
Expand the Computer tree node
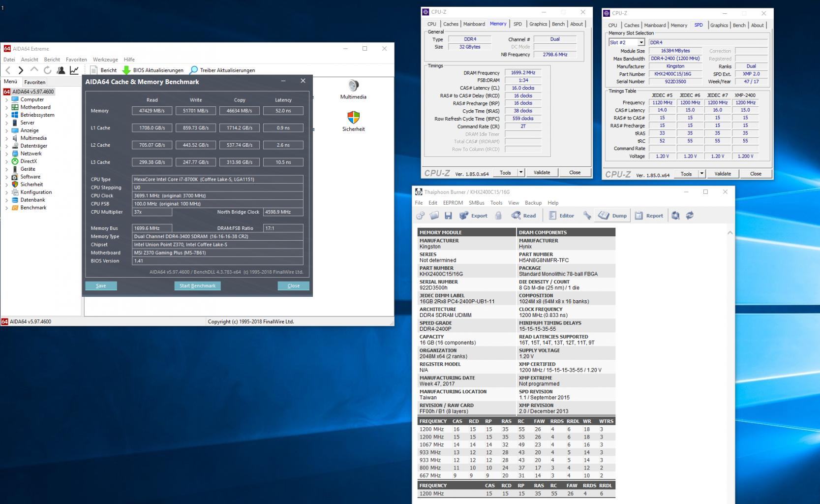(6, 99)
